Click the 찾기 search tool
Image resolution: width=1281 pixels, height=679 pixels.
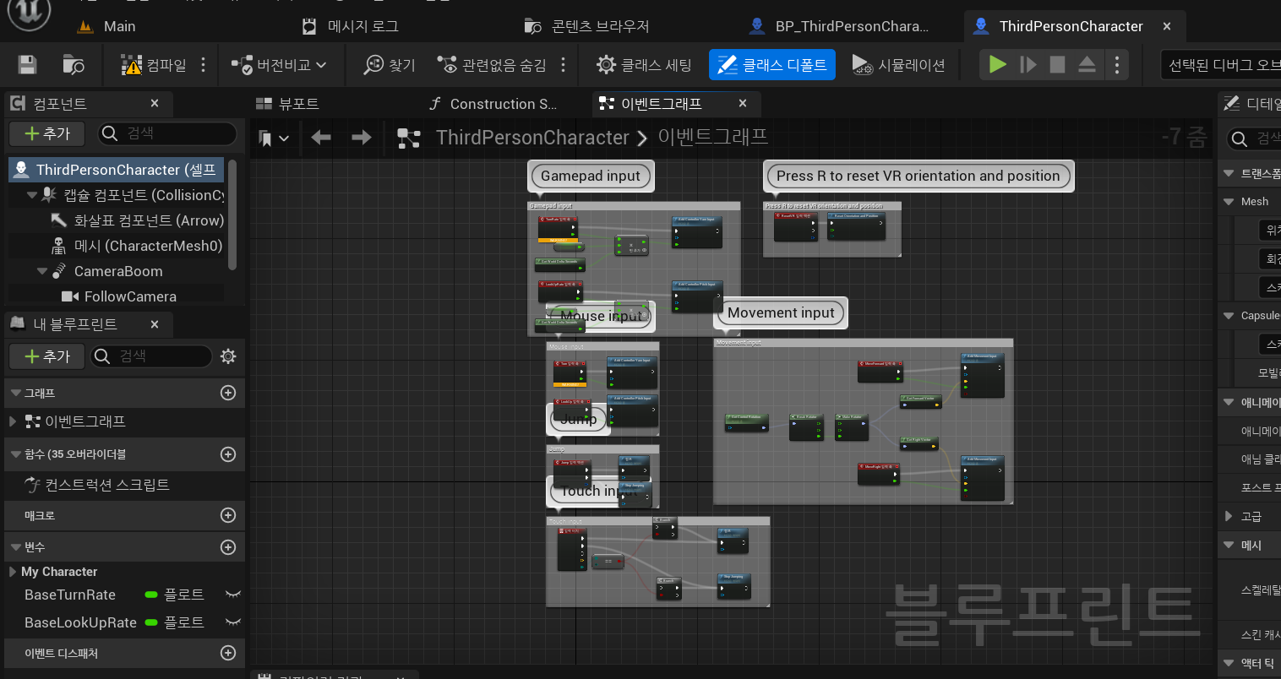click(390, 65)
